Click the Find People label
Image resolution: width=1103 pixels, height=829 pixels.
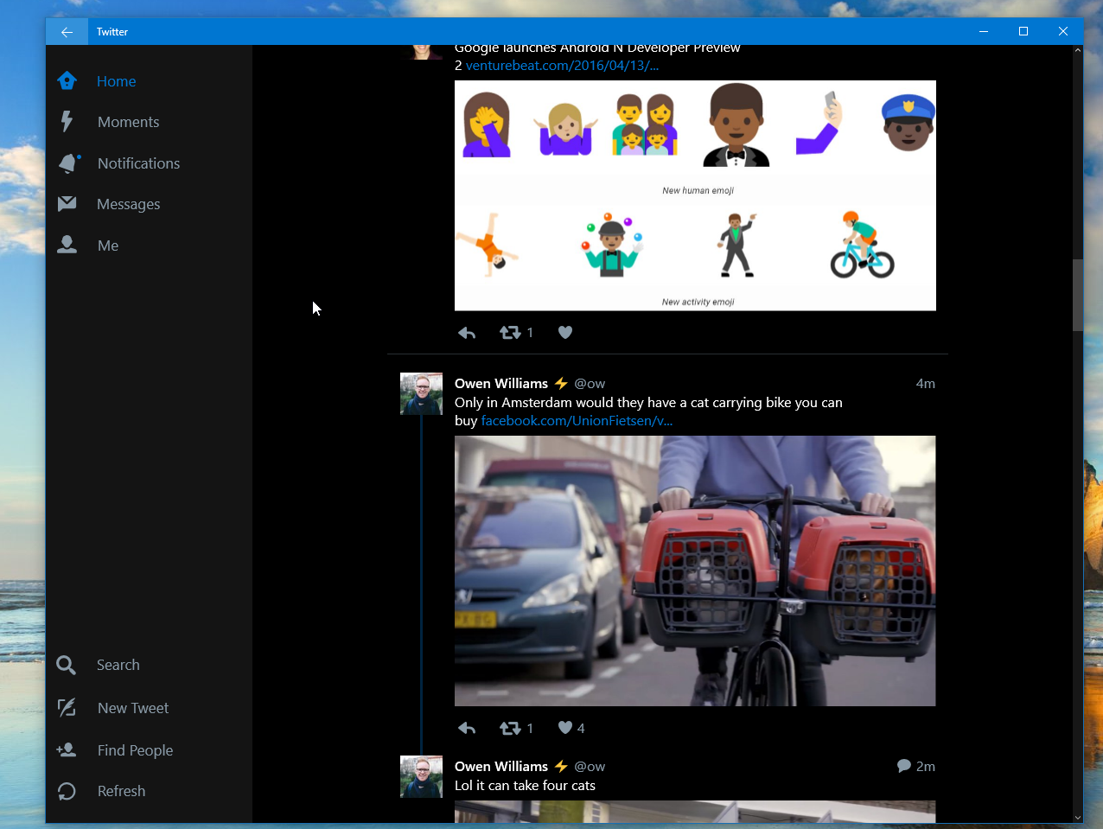point(135,750)
